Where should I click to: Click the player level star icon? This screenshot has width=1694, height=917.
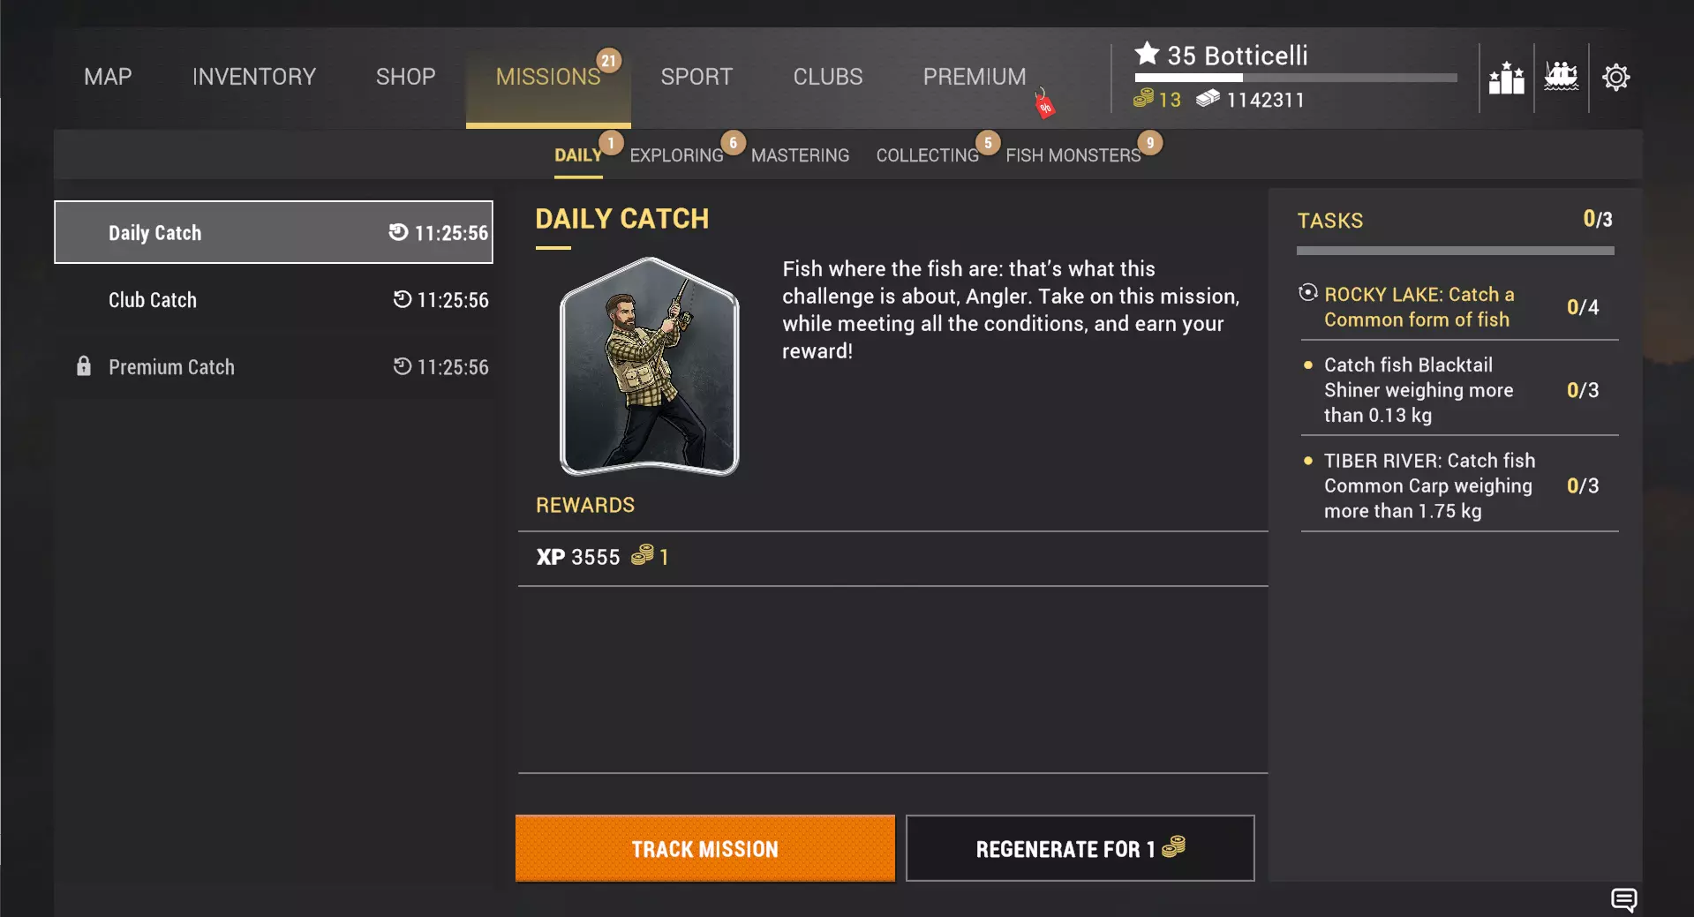click(x=1147, y=54)
